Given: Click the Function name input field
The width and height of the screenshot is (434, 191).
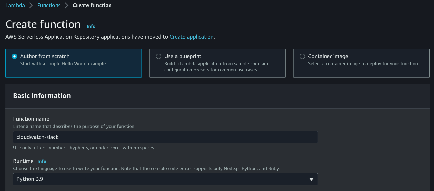Looking at the screenshot, I should point(165,137).
